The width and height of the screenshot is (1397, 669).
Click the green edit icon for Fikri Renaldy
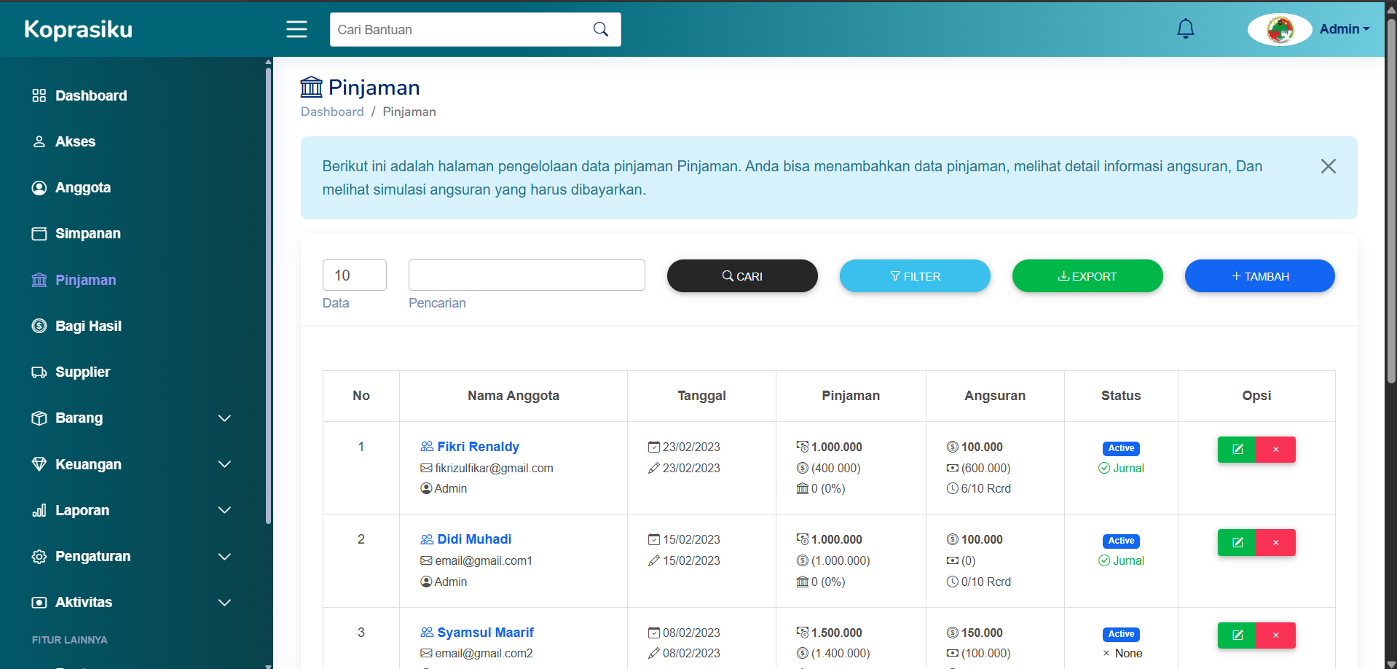[1237, 449]
